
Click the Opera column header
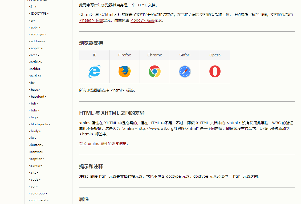coord(215,55)
